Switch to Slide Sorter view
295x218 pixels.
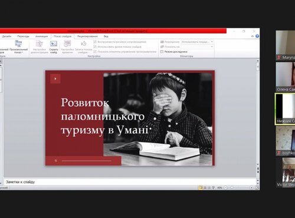(x=205, y=188)
